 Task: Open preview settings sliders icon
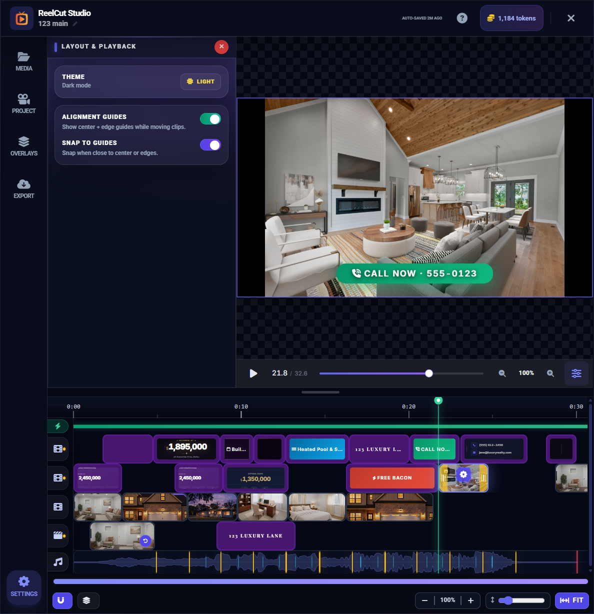point(576,373)
